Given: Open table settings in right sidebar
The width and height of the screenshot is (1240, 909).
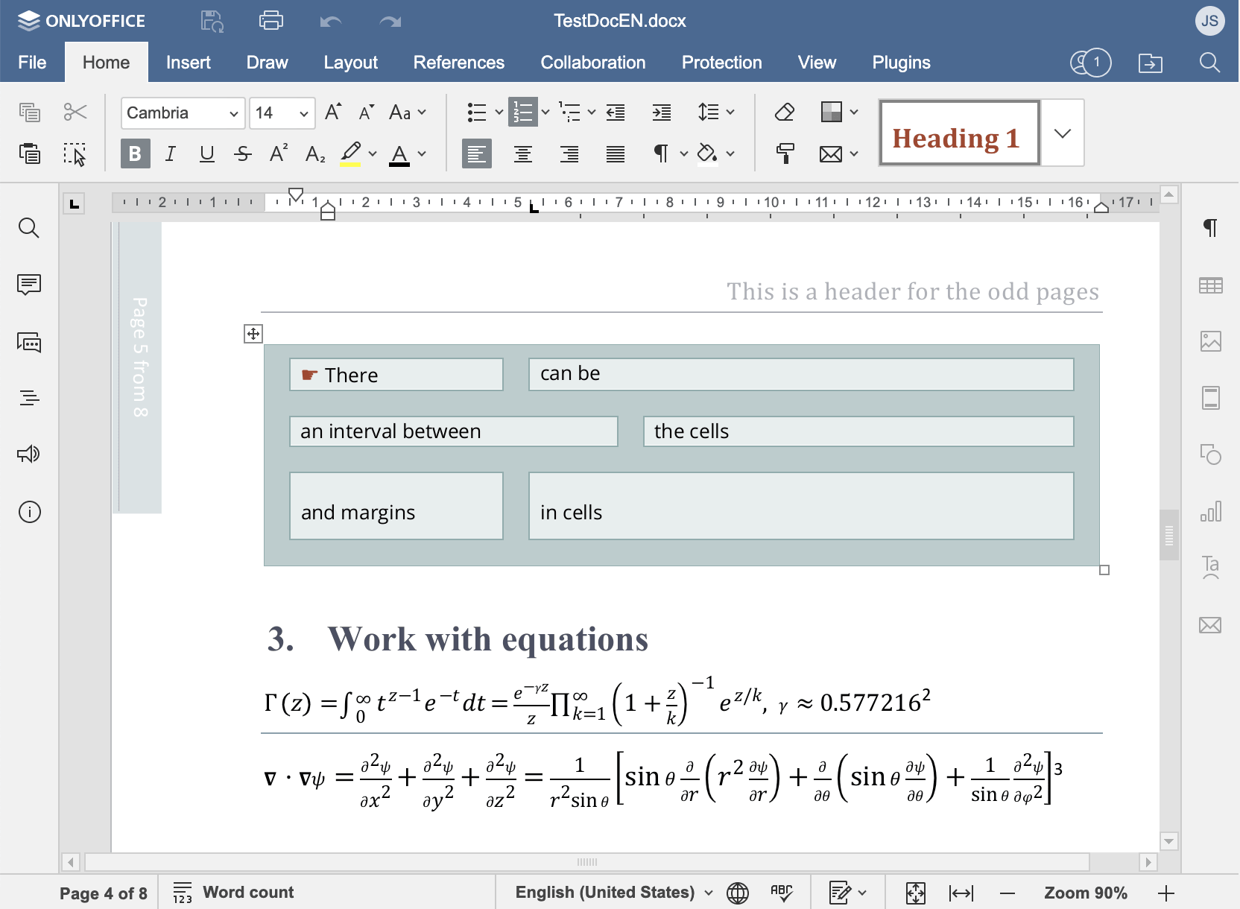Looking at the screenshot, I should click(x=1211, y=285).
